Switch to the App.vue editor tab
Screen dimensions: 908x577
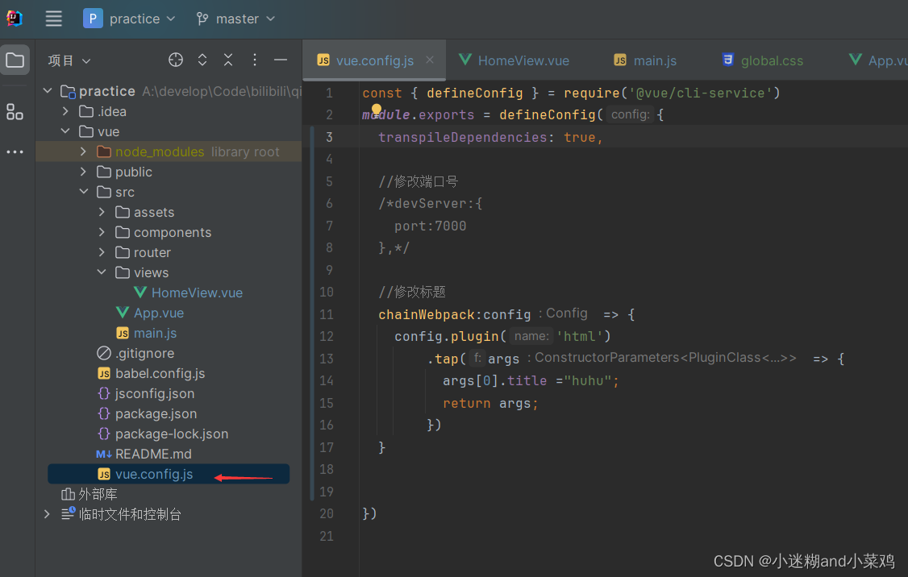877,60
